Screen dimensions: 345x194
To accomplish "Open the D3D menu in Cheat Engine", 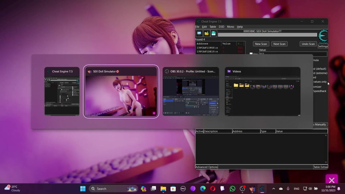I will click(221, 27).
